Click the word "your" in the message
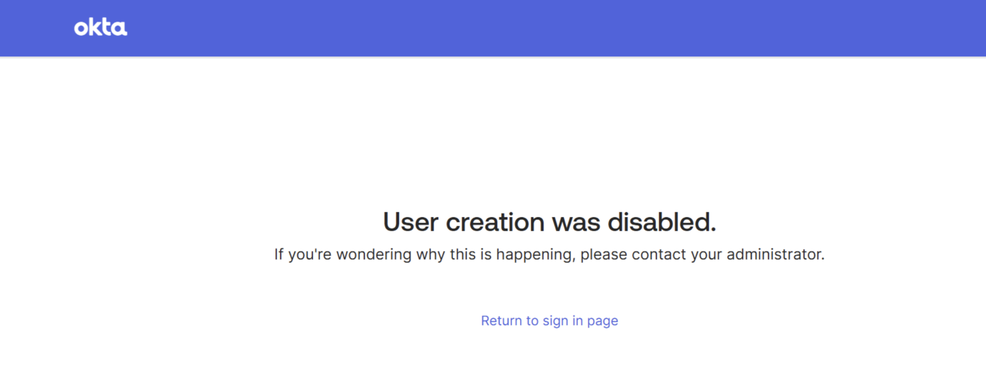This screenshot has height=392, width=986. (706, 254)
